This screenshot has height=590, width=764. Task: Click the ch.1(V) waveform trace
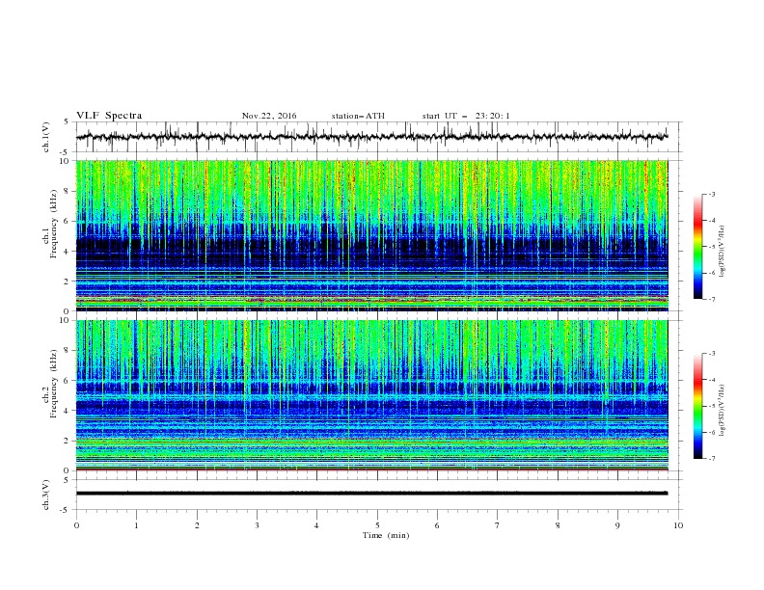point(371,137)
